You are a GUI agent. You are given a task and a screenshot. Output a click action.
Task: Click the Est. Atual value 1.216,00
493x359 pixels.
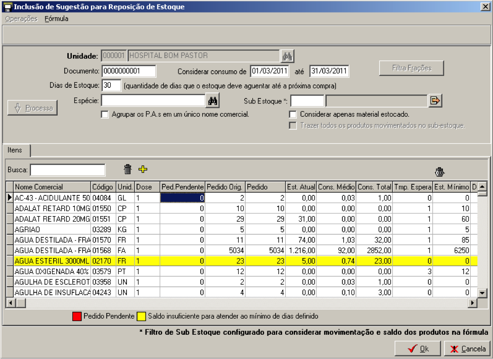pos(301,250)
